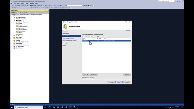
Task: Close the Object Explorer panel
Action: [x=48, y=10]
